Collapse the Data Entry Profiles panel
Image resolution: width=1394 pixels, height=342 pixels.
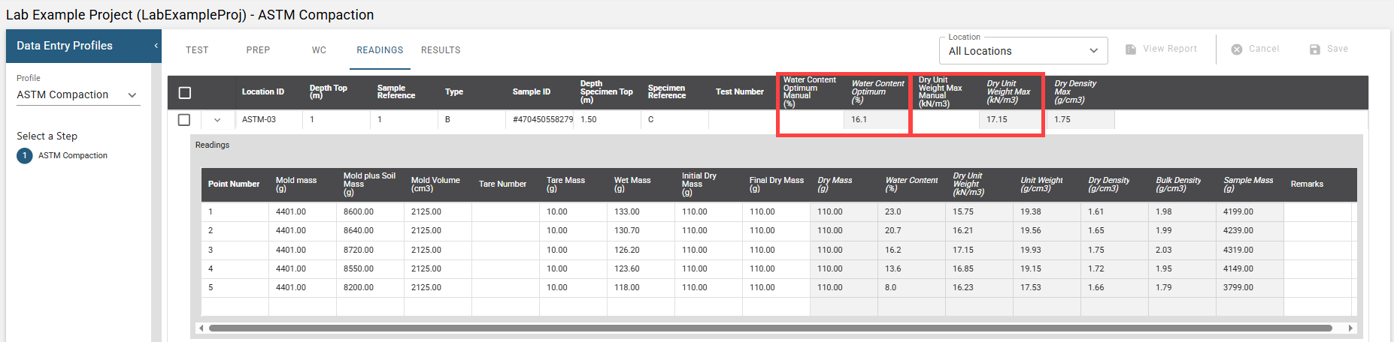click(156, 46)
